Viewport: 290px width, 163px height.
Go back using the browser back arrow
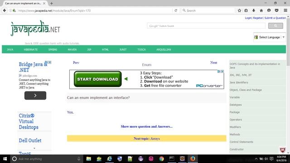5,10
